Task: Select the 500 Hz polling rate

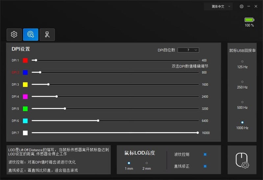Action: click(x=242, y=102)
